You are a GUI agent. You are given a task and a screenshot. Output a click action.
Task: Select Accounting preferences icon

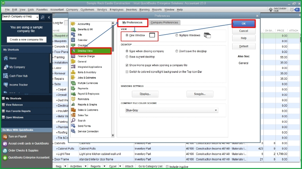73,24
